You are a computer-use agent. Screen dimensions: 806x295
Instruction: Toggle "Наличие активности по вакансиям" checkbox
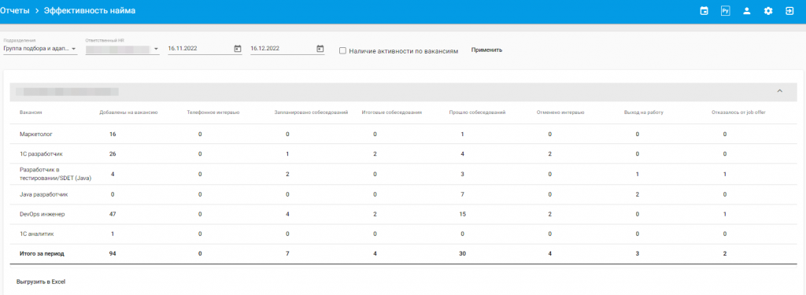coord(343,50)
